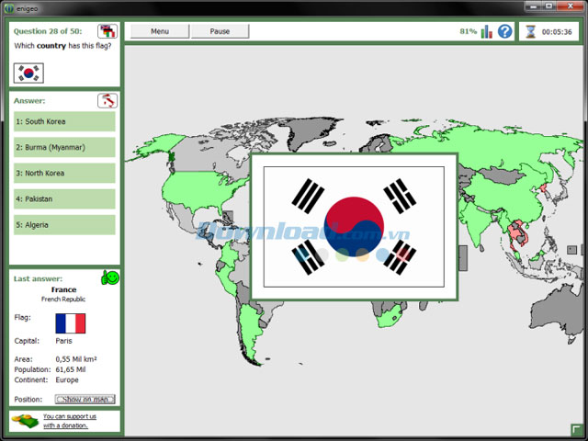
Task: Click the Italy map icon beside Answer
Action: (x=107, y=100)
